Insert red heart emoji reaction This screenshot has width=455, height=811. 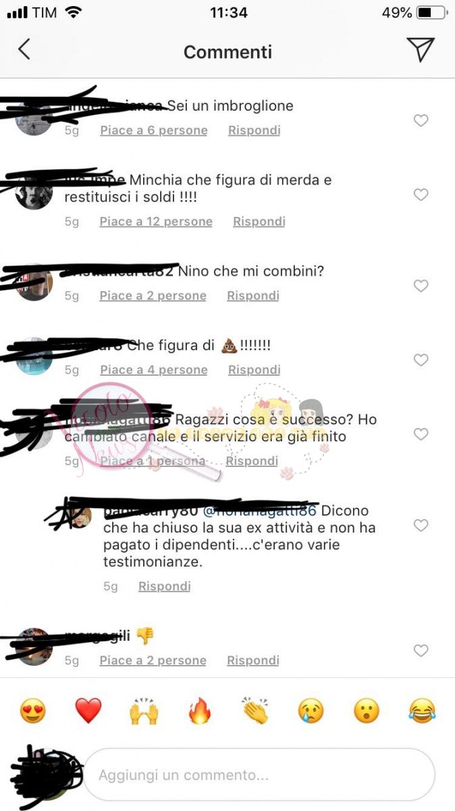88,711
